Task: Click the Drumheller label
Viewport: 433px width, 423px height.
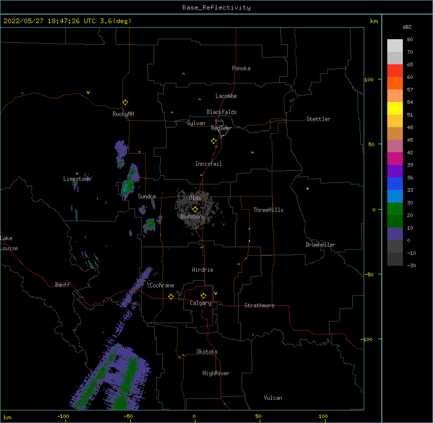Action: (x=320, y=245)
